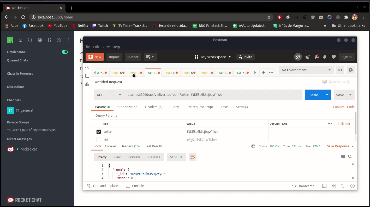Open Postman APIs sidebar icon
The height and width of the screenshot is (207, 370).
(x=87, y=84)
